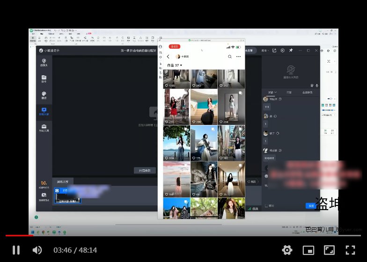This screenshot has height=262, width=367.
Task: Open the thumbnail with 175 likes
Action: (x=204, y=143)
